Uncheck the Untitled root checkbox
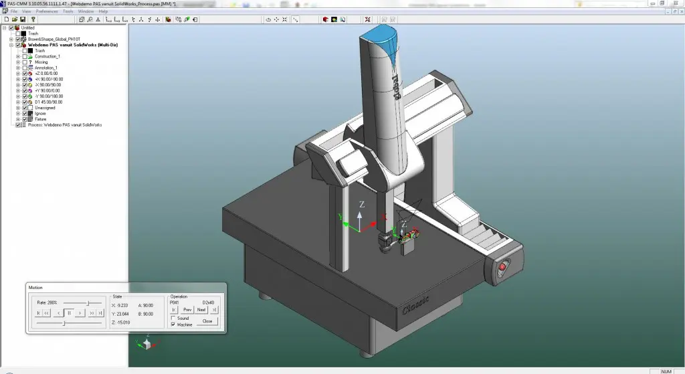Screen dimensions: 685x374 pos(11,27)
